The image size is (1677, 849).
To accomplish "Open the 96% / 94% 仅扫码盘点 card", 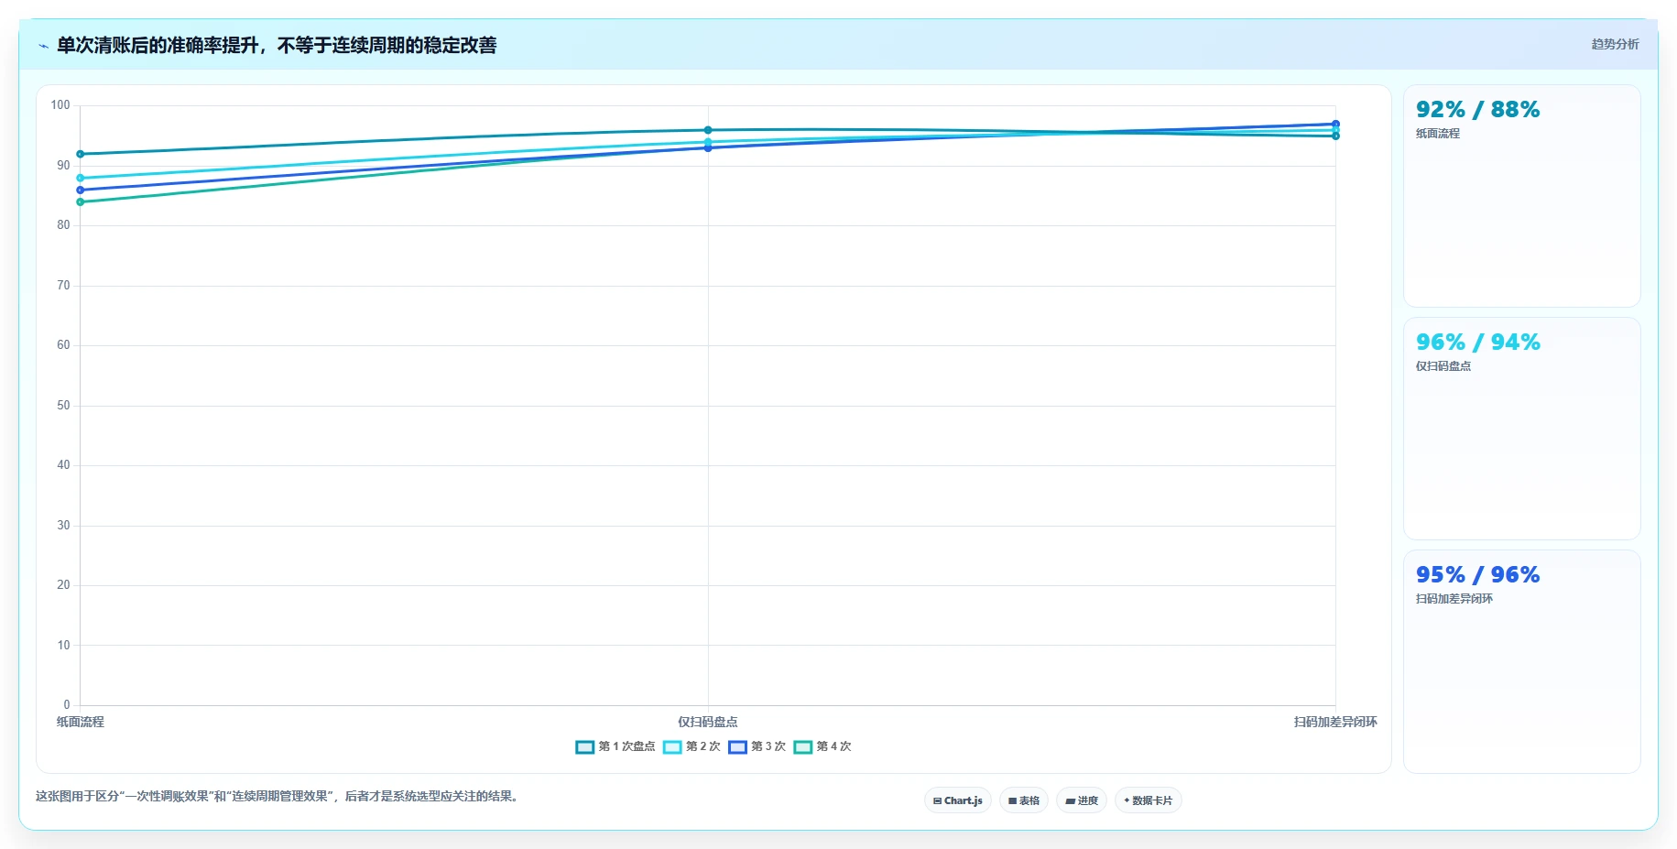I will pos(1521,429).
